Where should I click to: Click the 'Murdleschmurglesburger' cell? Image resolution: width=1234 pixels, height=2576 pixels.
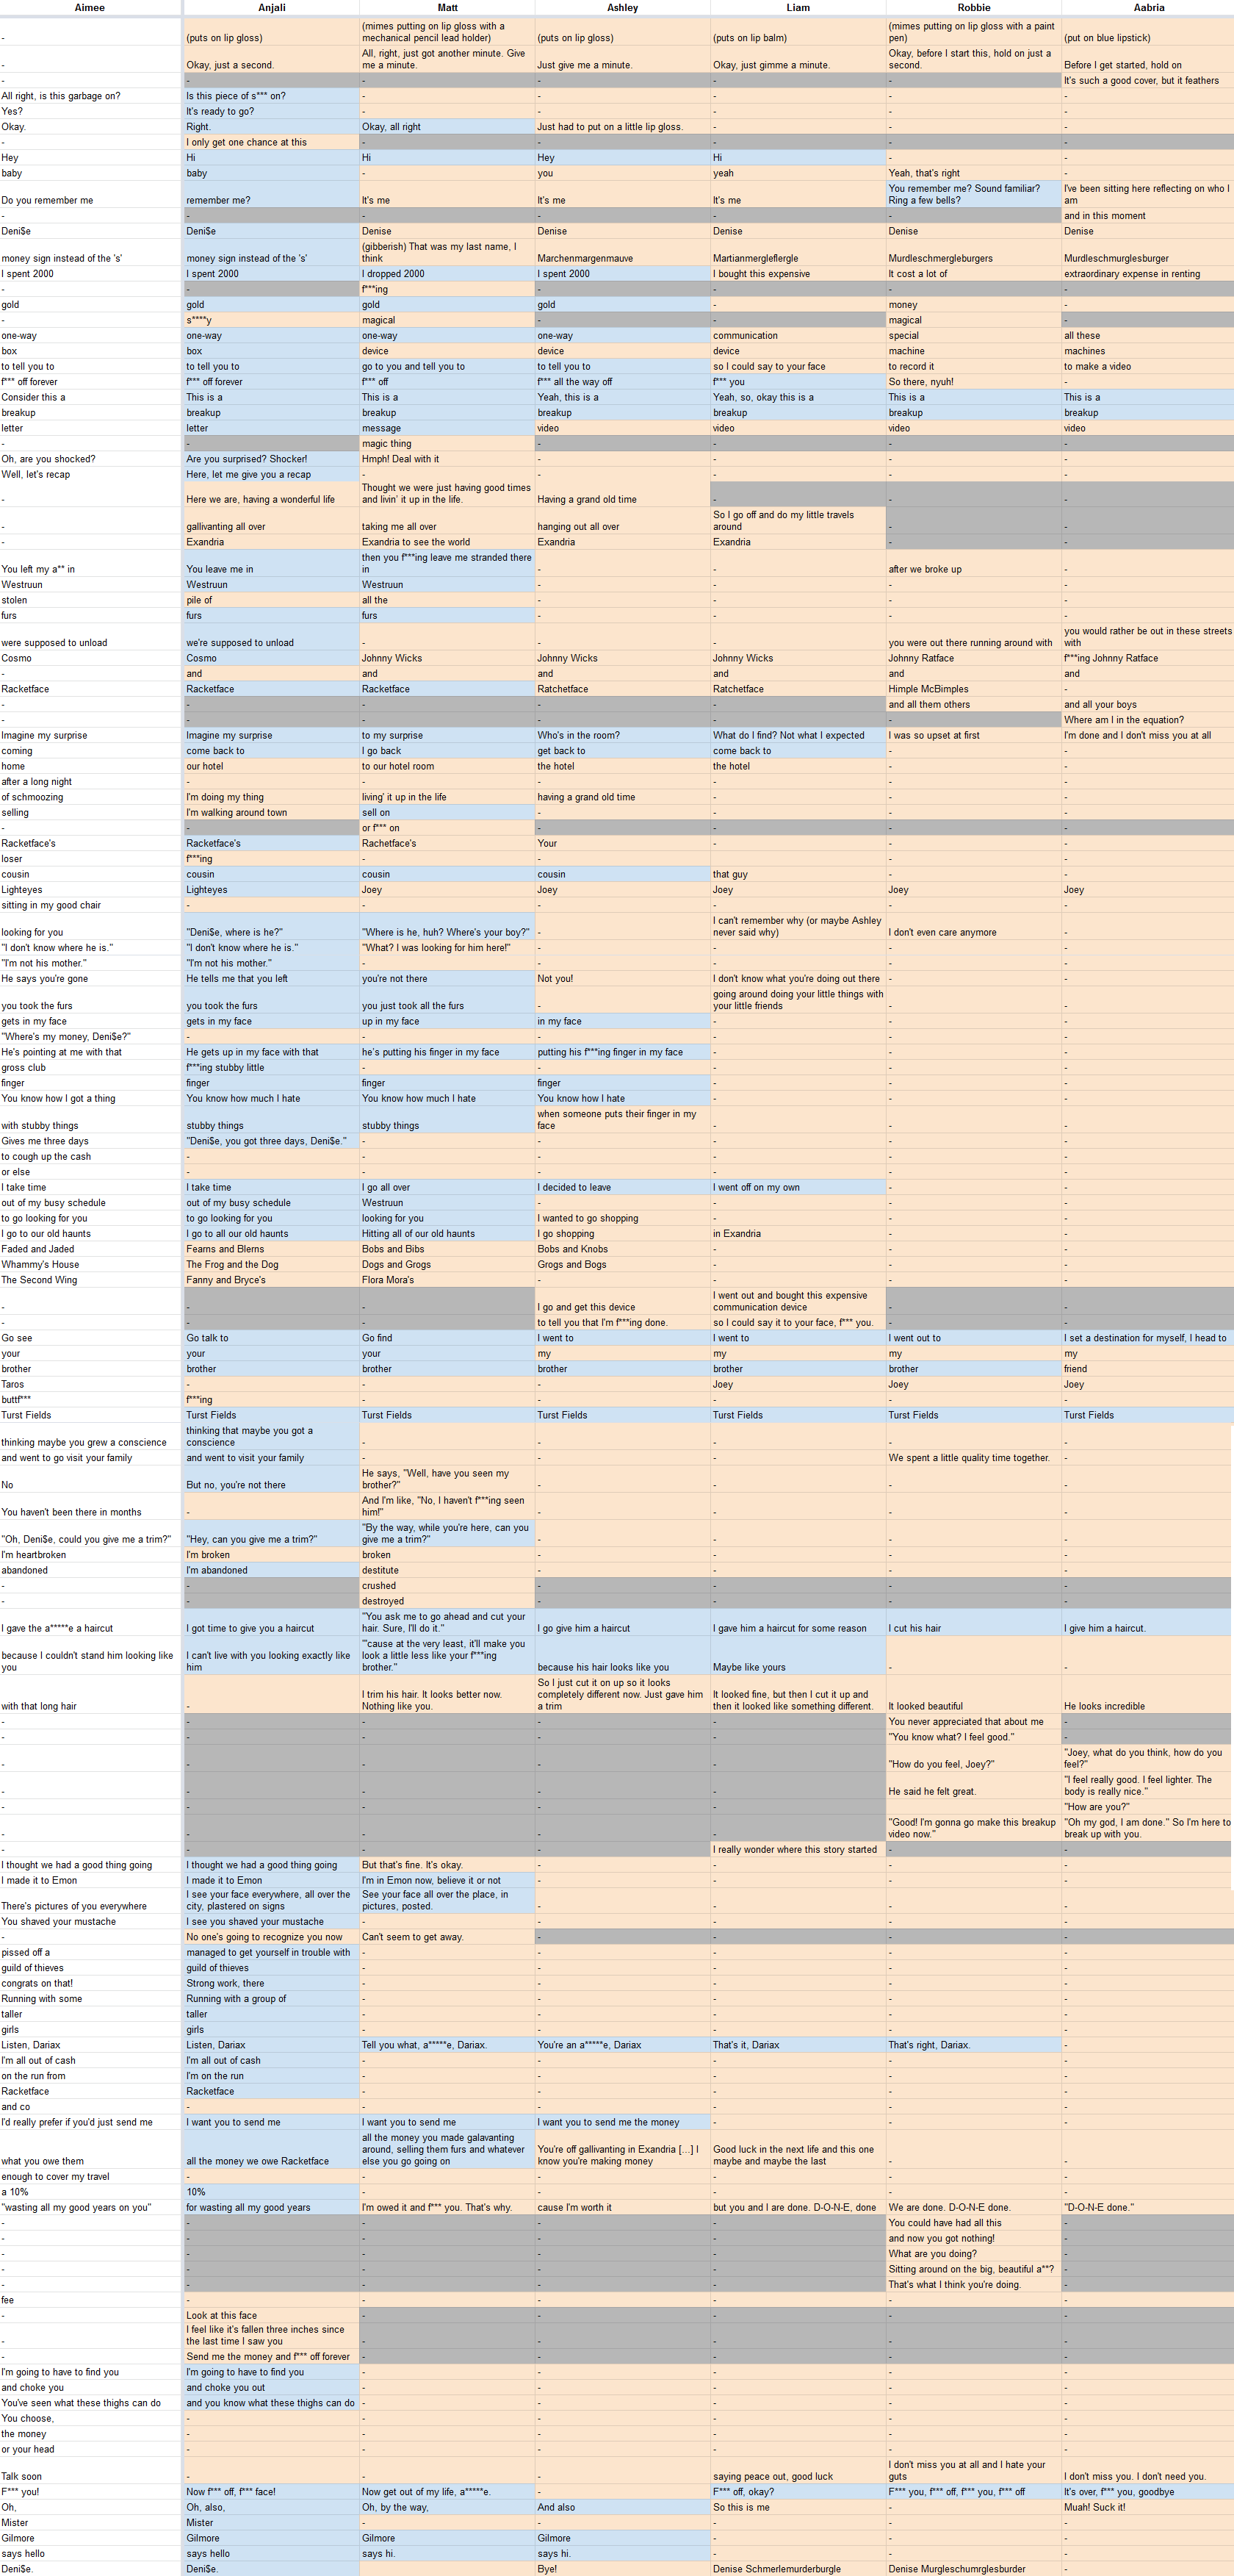[x=1148, y=252]
